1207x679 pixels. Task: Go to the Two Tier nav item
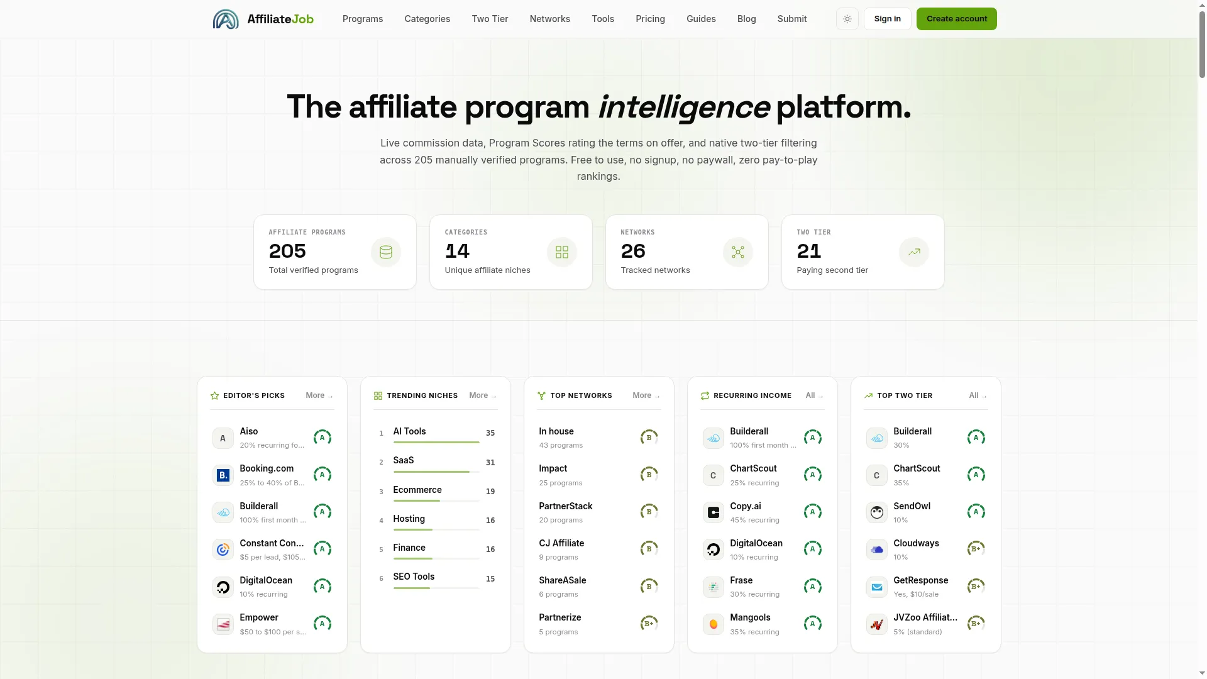[490, 19]
